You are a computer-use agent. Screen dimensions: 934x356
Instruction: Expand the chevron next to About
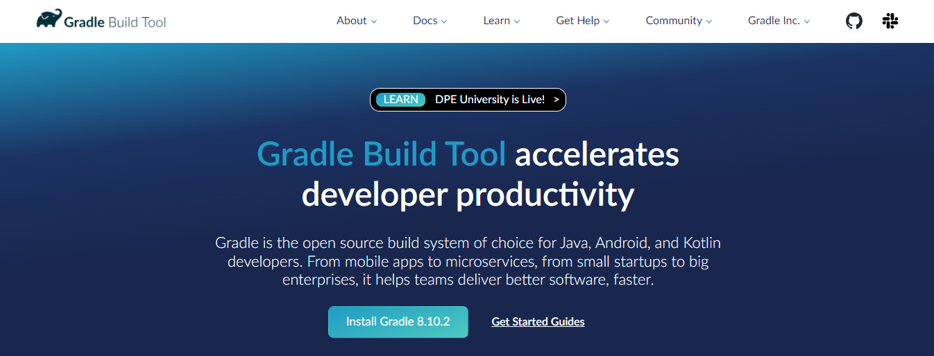click(x=374, y=21)
